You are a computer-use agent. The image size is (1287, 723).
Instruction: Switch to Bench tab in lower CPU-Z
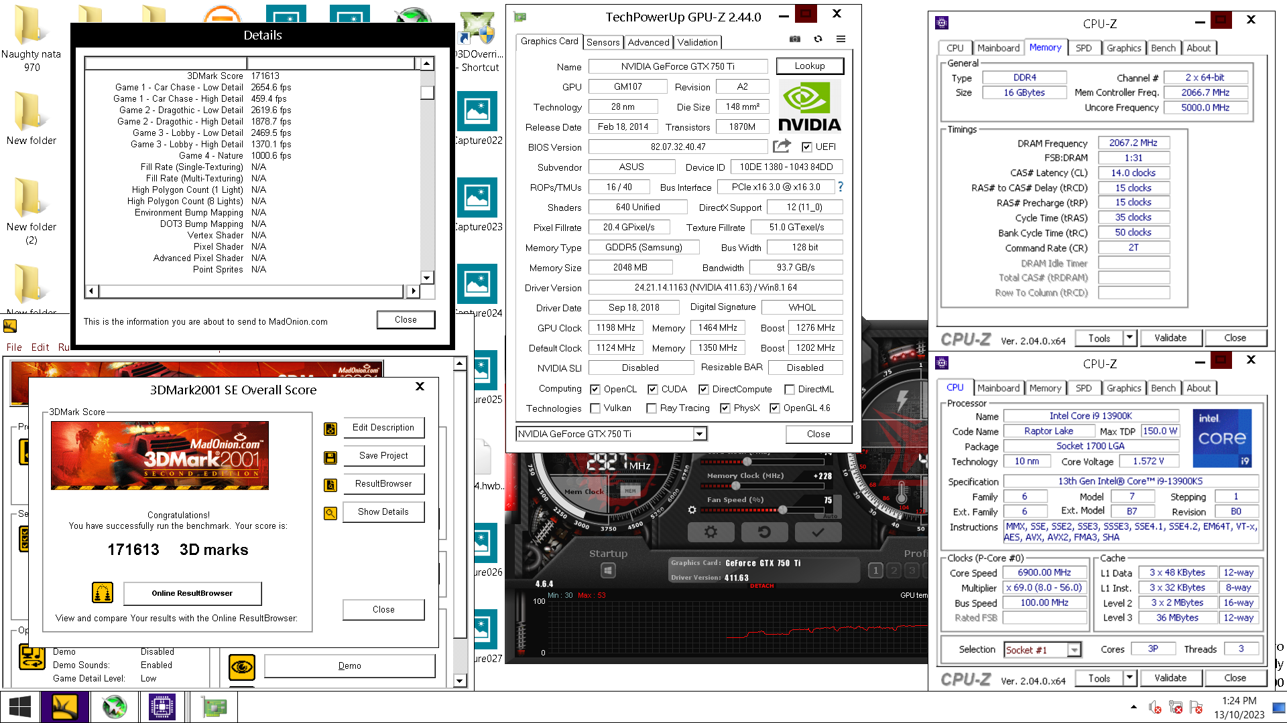pos(1163,388)
